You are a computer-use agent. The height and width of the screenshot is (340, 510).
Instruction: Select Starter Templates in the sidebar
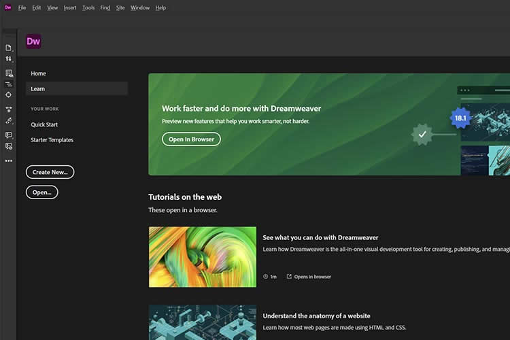coord(52,140)
